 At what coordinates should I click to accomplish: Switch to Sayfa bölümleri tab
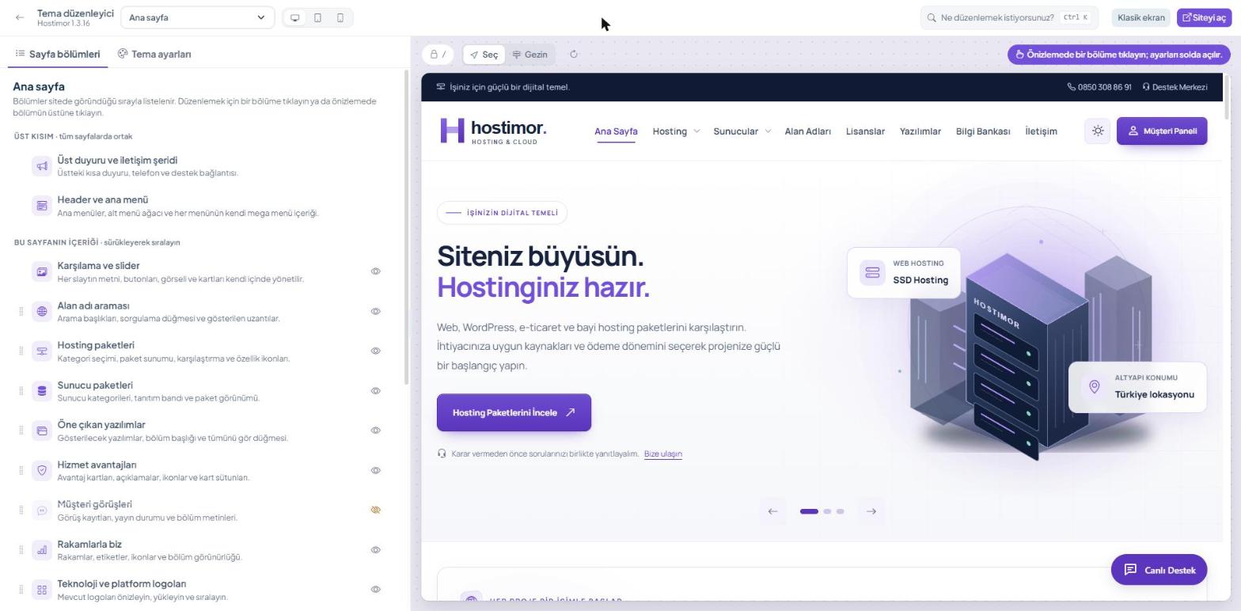click(x=58, y=55)
